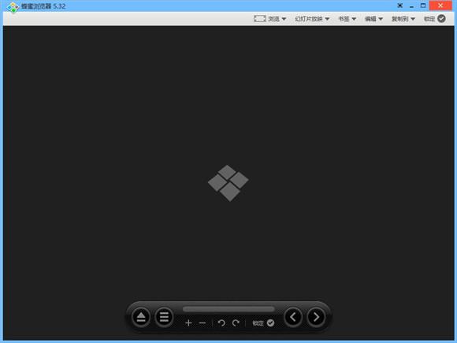Go to previous image arrow
The width and height of the screenshot is (457, 343).
[x=293, y=317]
